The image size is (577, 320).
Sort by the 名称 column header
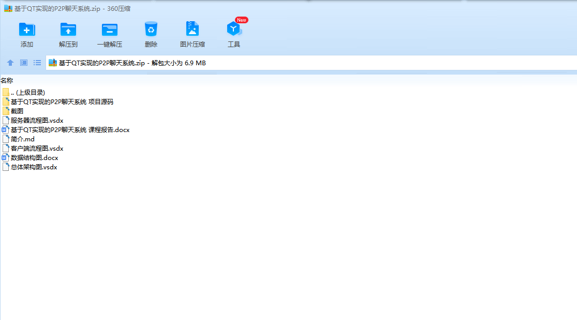click(x=7, y=80)
